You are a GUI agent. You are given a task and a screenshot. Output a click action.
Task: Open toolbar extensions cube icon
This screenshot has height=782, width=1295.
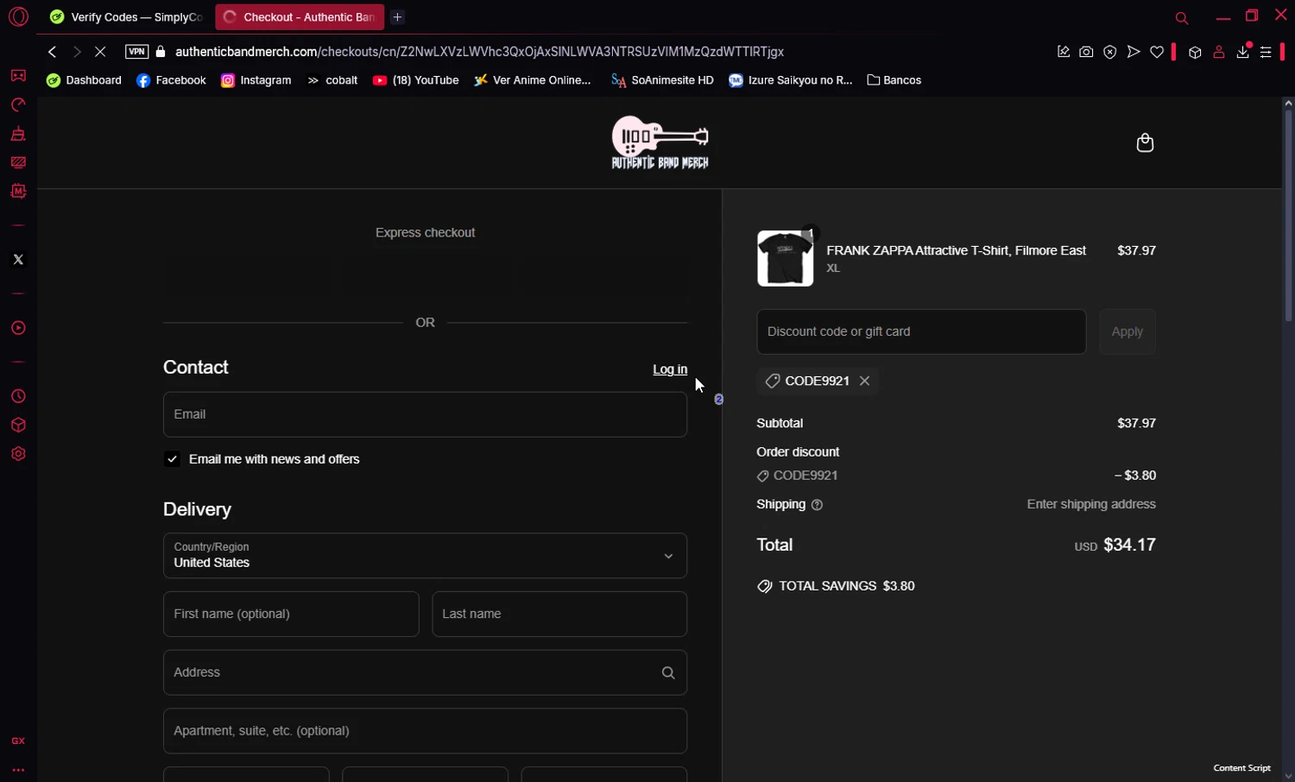pos(1195,52)
